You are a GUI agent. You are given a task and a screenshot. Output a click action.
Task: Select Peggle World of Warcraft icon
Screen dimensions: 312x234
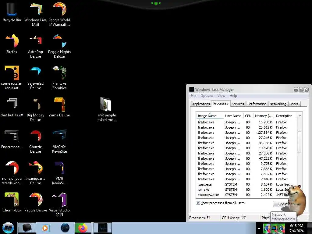[59, 14]
